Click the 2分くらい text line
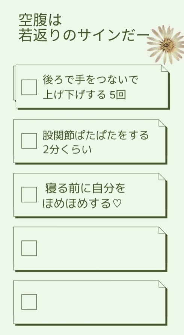 pos(67,149)
